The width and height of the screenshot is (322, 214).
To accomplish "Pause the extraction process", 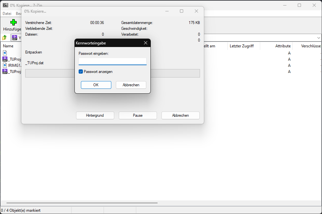I will (x=138, y=115).
